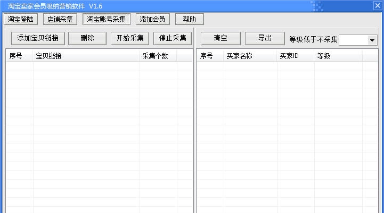The height and width of the screenshot is (213, 384).
Task: Click the 宝贝链接 column header
Action: coord(86,56)
